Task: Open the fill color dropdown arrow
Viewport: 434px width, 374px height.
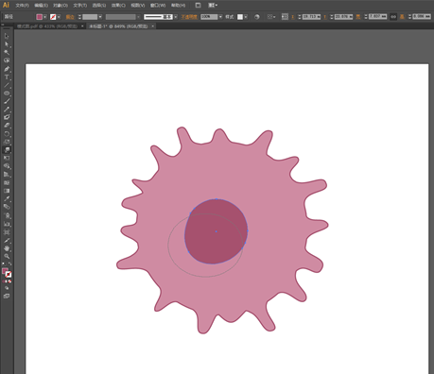Action: pos(45,17)
